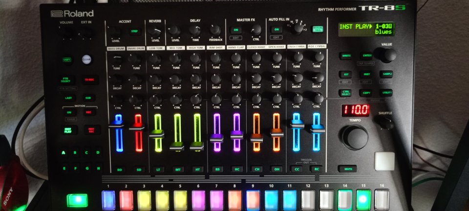Toggle the MOTION REC button
469x211 pixels.
pyautogui.click(x=89, y=112)
